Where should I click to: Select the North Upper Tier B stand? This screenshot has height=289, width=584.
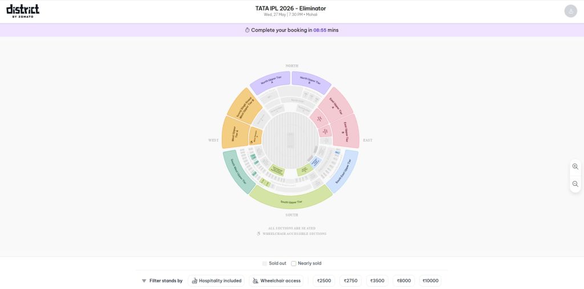311,82
